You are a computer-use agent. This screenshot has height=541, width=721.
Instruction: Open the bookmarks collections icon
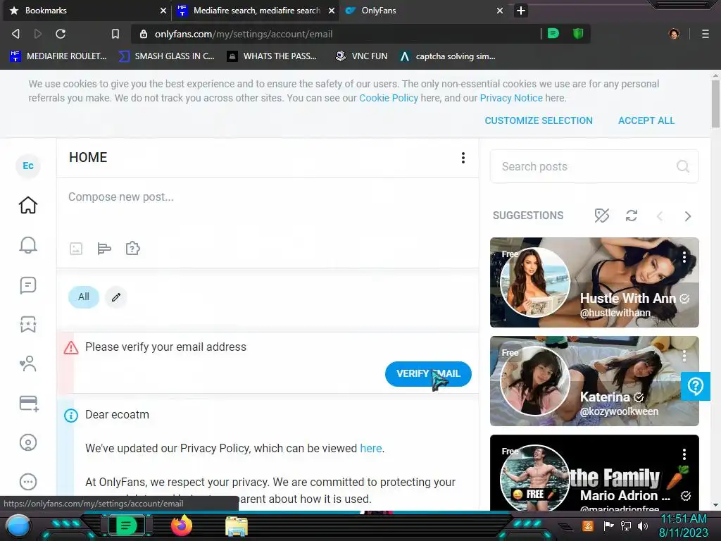(28, 324)
